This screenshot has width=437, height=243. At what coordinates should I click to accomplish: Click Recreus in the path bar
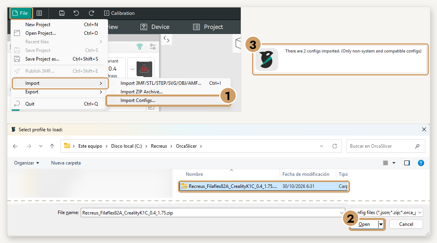159,146
